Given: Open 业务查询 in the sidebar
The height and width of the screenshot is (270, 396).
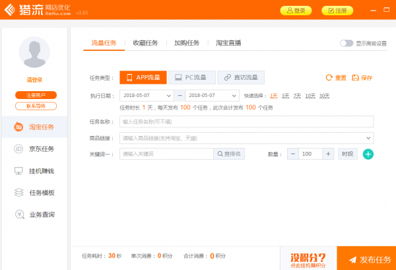Looking at the screenshot, I should point(35,215).
